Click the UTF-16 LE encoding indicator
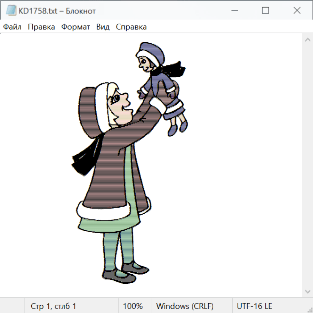 point(254,306)
